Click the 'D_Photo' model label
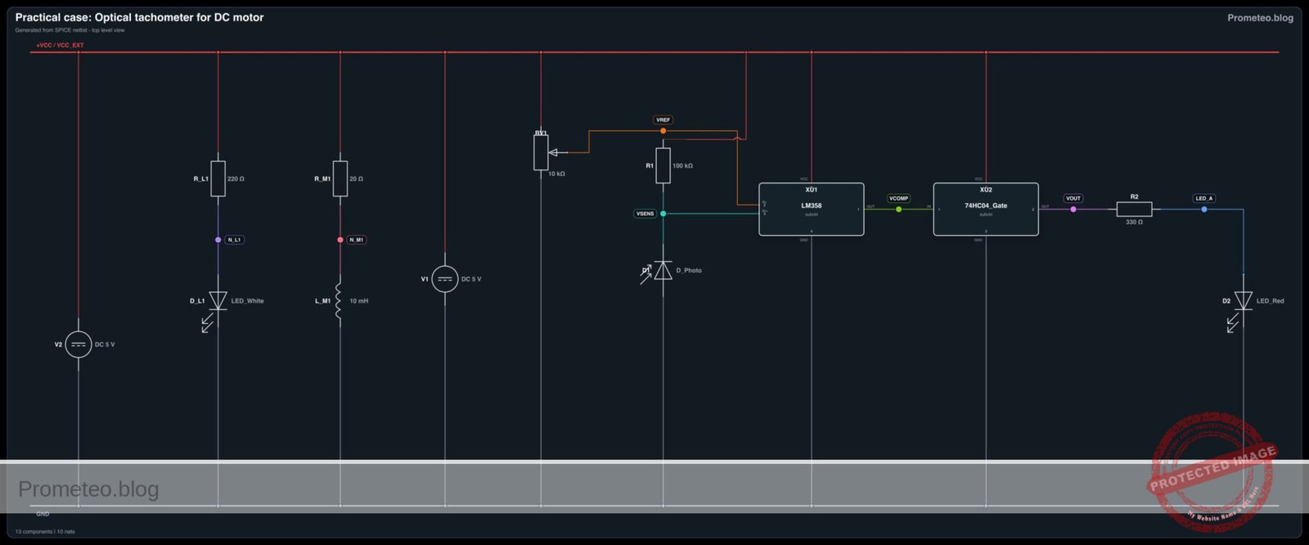1309x545 pixels. (689, 270)
